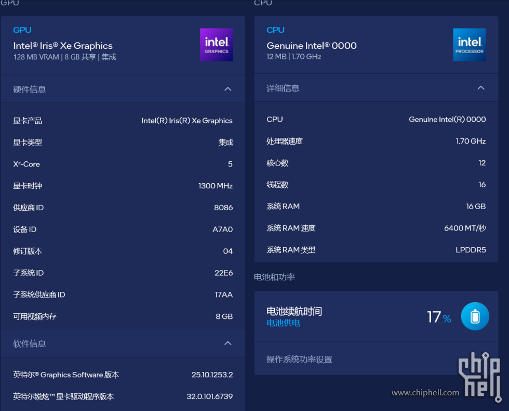Select the value 17AA
This screenshot has width=509, height=411.
coord(224,294)
